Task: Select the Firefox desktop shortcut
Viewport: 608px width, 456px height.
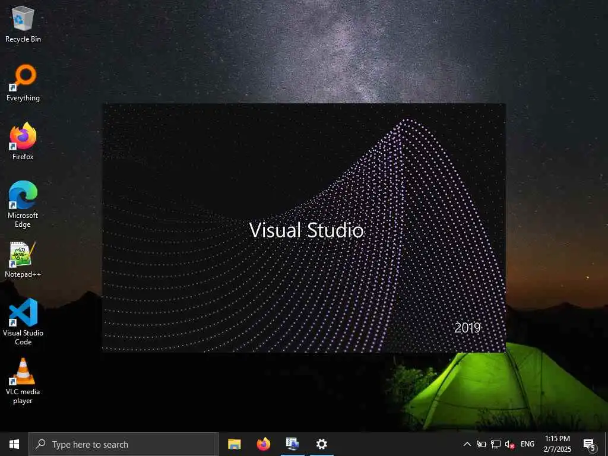Action: pyautogui.click(x=23, y=141)
